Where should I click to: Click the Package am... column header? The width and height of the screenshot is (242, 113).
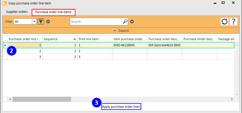click(226, 39)
